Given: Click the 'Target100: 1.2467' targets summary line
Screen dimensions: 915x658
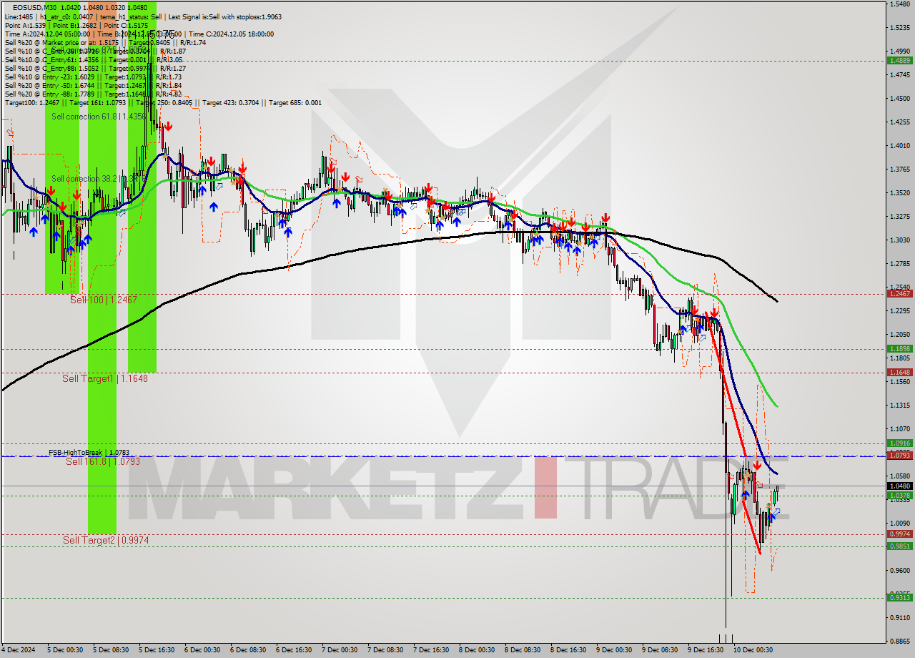Looking at the screenshot, I should coord(163,103).
